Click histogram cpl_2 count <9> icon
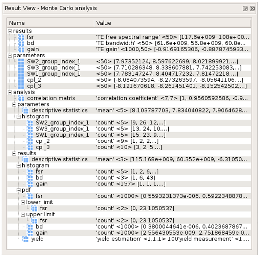 (30, 141)
